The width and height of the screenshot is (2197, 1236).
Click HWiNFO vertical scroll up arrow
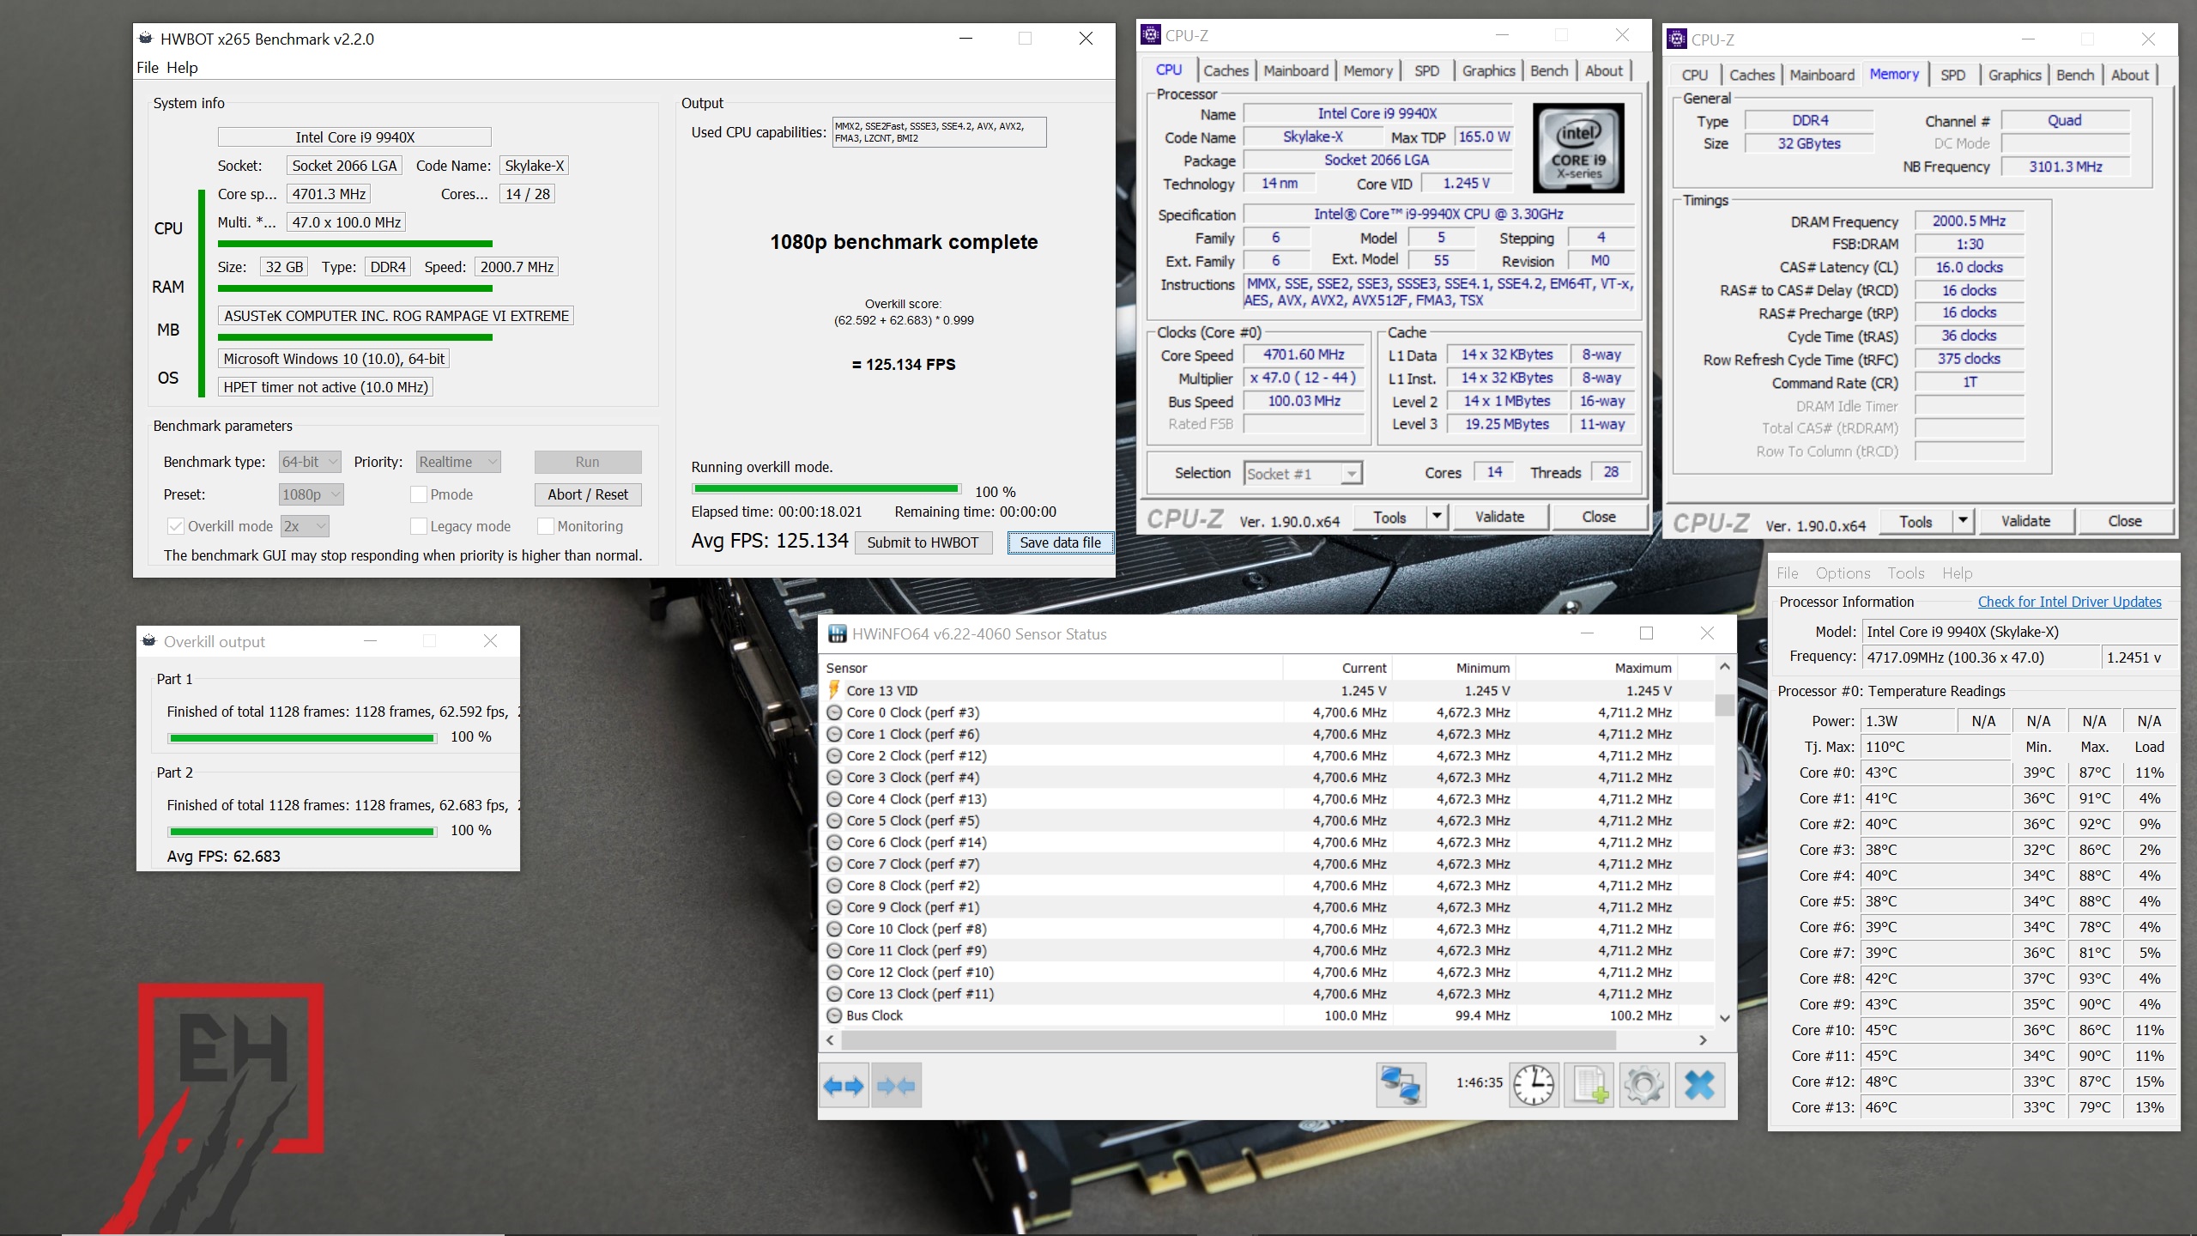[1725, 667]
